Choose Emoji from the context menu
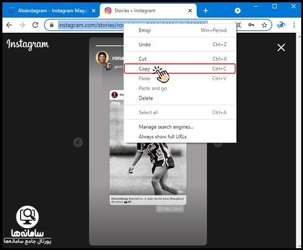Viewport: 303px width, 250px height. click(180, 30)
